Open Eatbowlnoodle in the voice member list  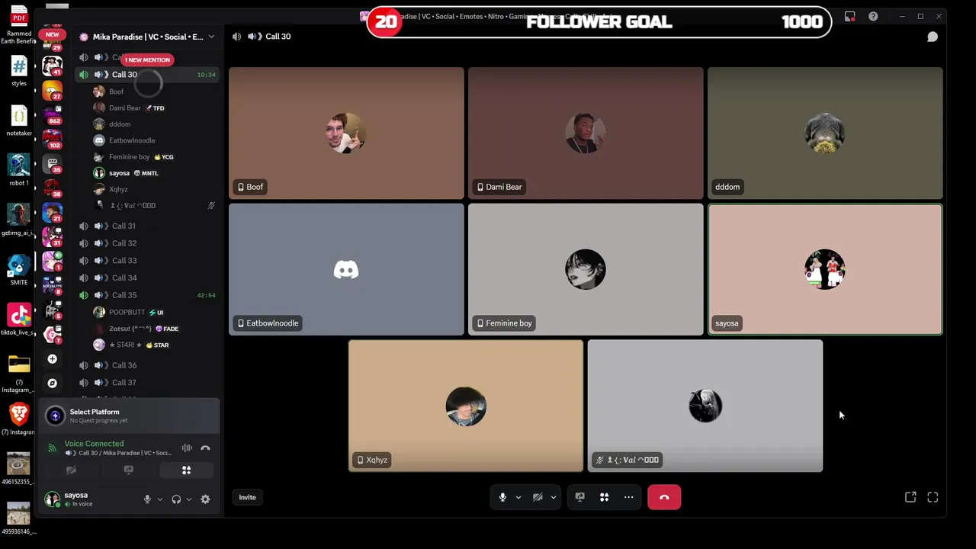(x=154, y=140)
